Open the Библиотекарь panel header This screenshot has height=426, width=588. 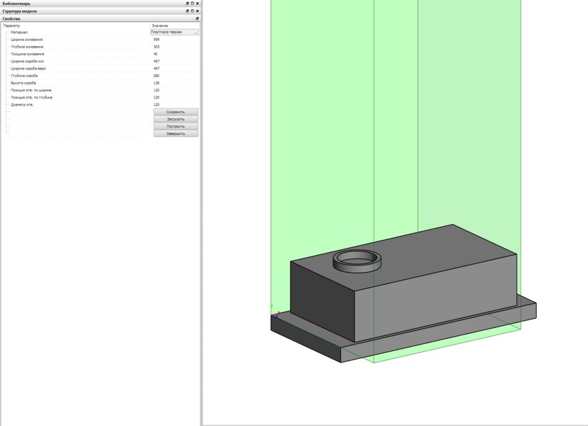click(x=100, y=3)
